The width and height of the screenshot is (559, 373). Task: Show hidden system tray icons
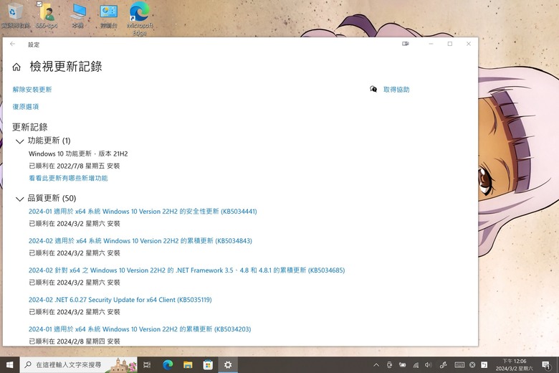point(376,365)
